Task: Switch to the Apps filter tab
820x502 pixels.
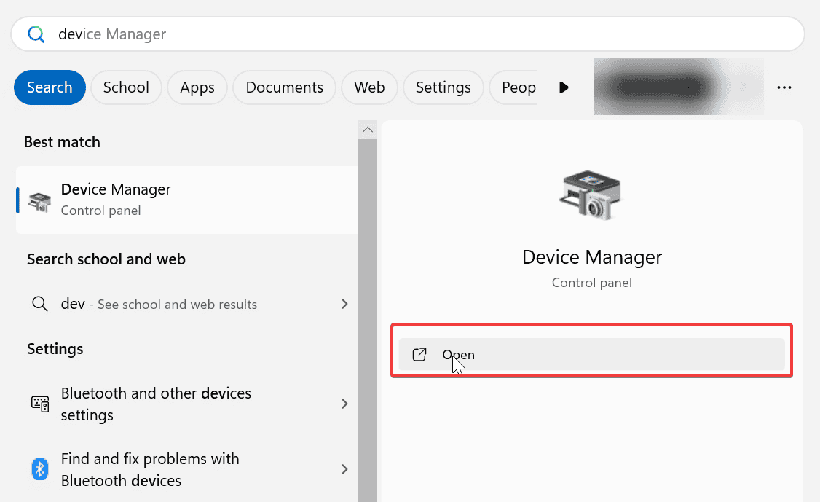Action: (x=197, y=87)
